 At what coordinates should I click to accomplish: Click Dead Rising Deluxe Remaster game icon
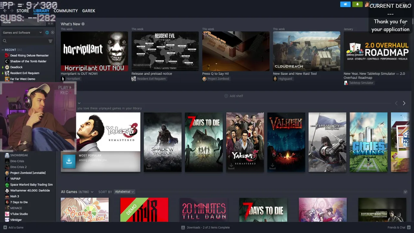click(x=7, y=55)
